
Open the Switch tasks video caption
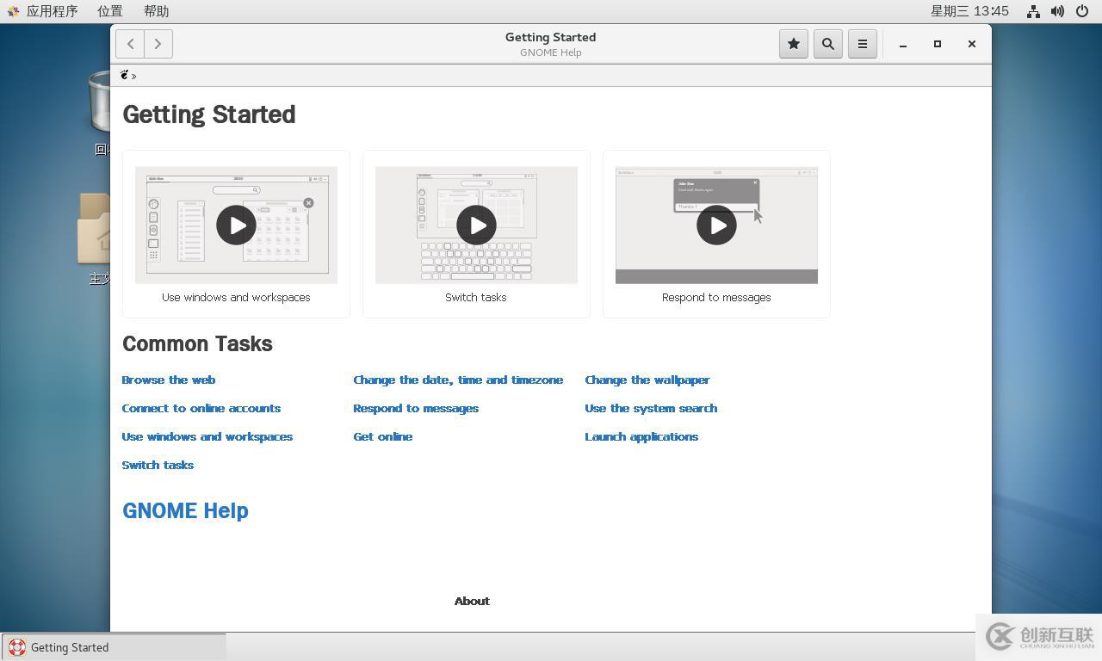click(x=476, y=298)
